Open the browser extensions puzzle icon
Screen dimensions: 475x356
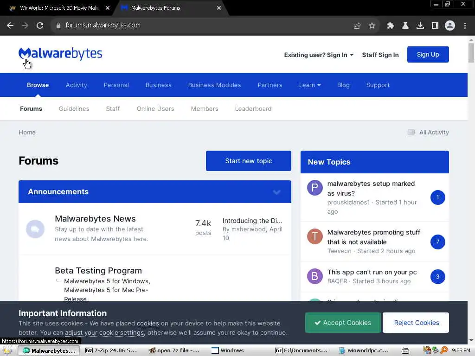coord(391,26)
